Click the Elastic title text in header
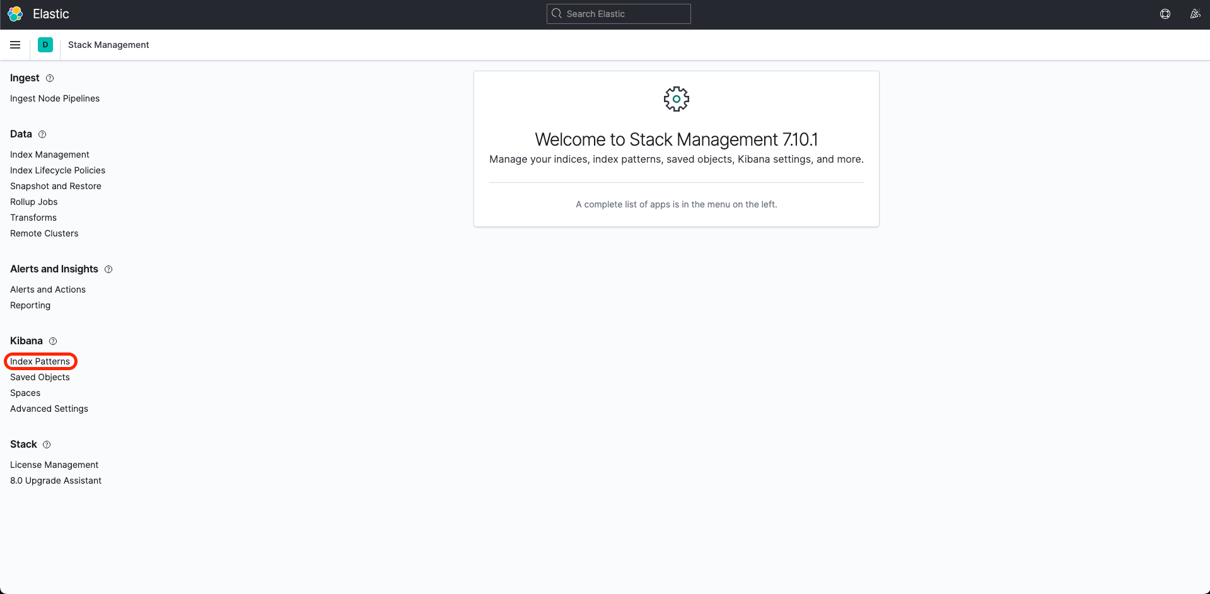Viewport: 1210px width, 594px height. click(51, 14)
